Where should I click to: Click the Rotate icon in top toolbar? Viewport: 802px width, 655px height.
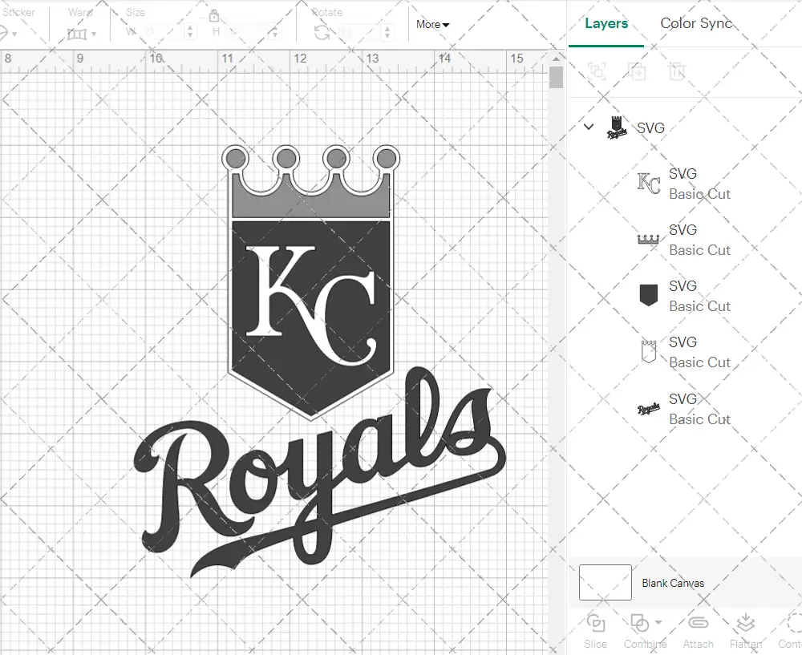click(x=322, y=32)
